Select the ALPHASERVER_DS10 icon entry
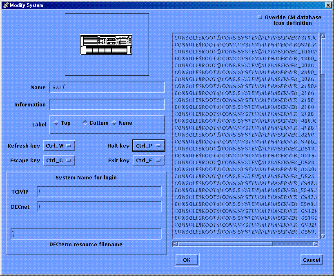 (245, 149)
